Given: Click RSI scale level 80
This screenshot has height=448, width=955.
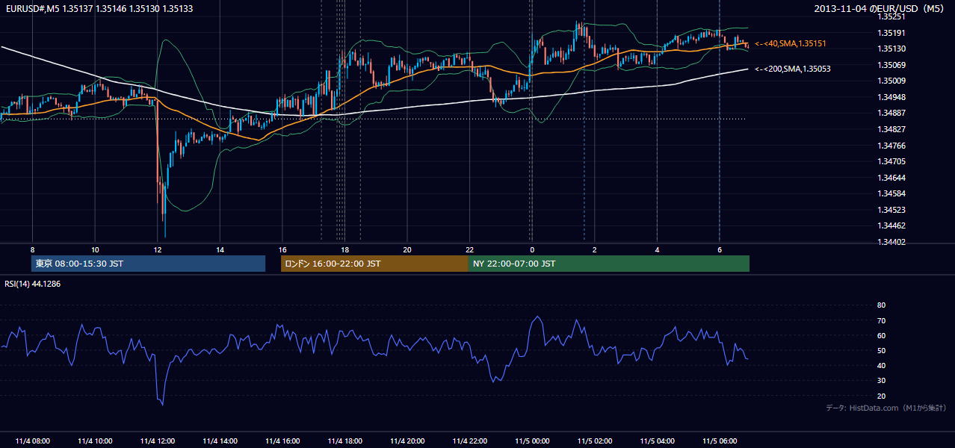Looking at the screenshot, I should [881, 305].
